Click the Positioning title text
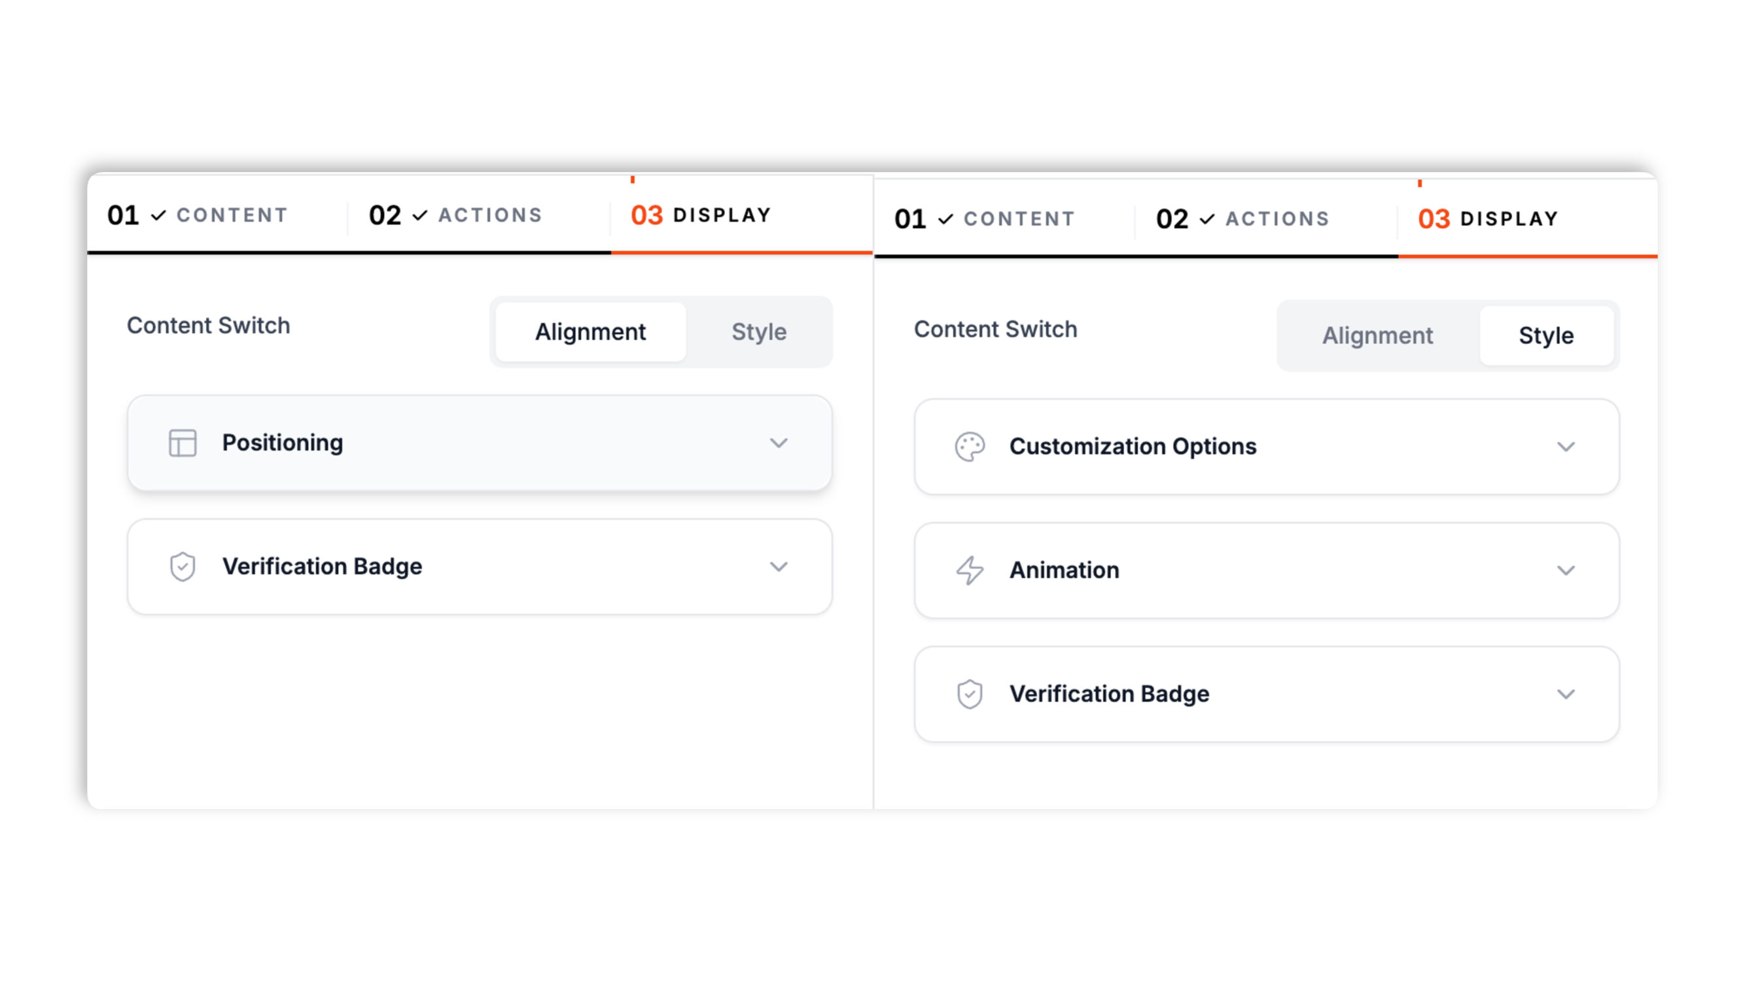The image size is (1745, 981). (283, 443)
